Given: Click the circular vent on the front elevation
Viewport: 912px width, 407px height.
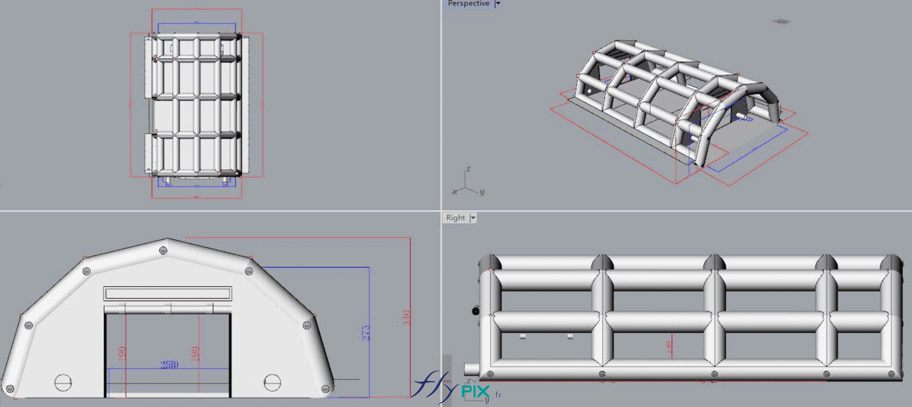Looking at the screenshot, I should 63,382.
